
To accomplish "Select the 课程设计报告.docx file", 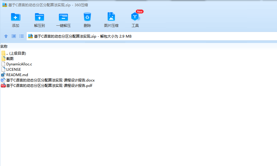I will (x=48, y=80).
